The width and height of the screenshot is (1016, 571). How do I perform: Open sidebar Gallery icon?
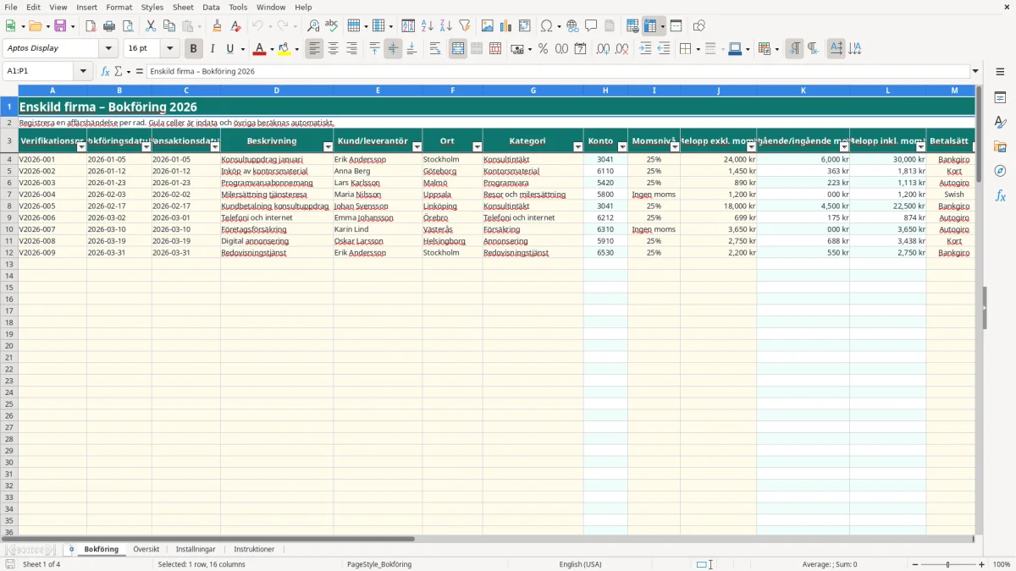[x=1000, y=146]
